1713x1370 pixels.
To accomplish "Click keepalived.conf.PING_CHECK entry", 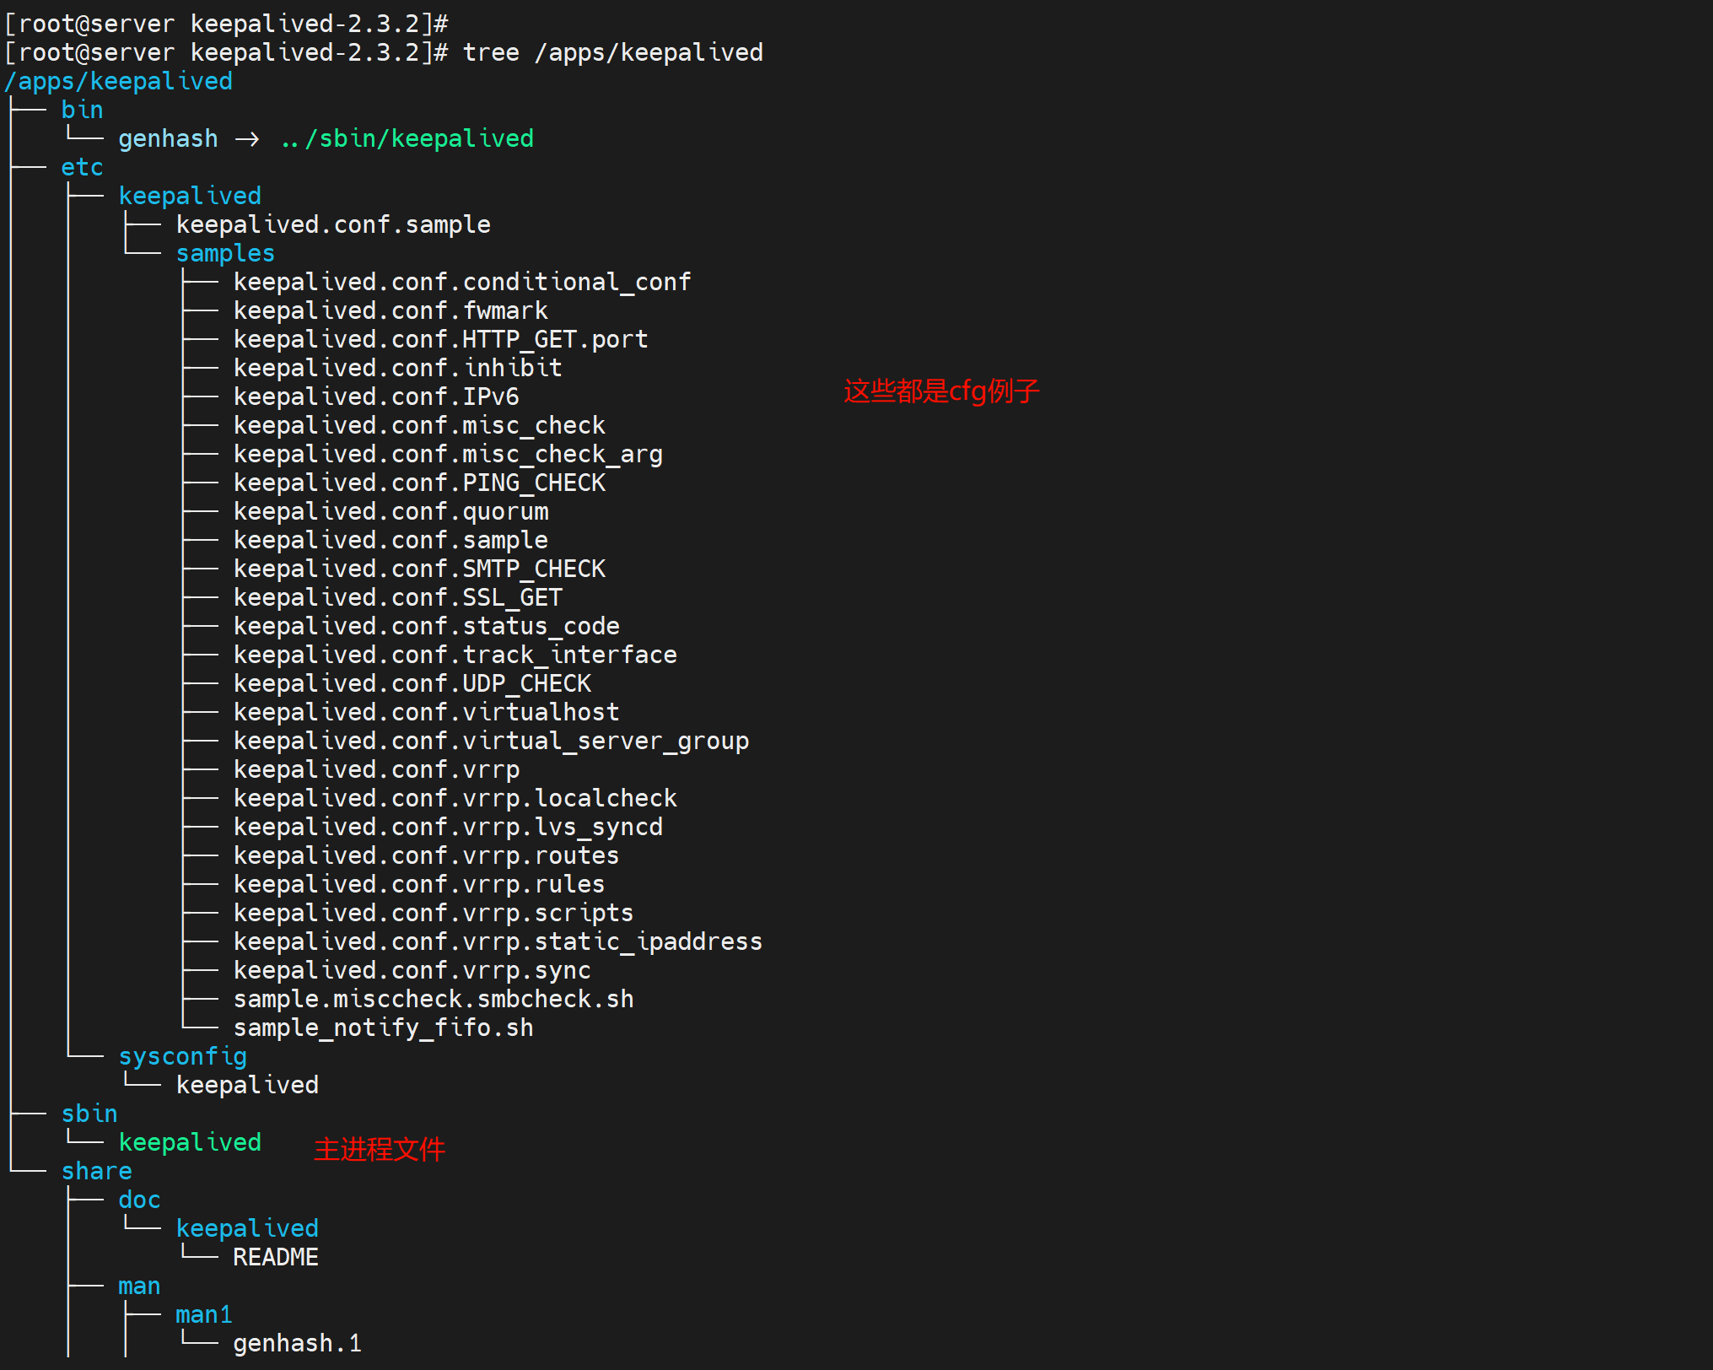I will 419,483.
